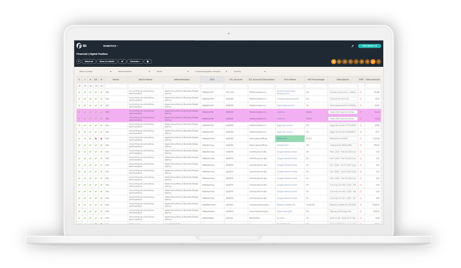The height and width of the screenshot is (268, 461).
Task: Open the Country filter dropdown
Action: tap(249, 71)
